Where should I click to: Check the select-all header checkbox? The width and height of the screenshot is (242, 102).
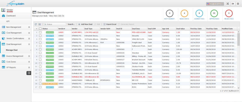click(x=40, y=29)
